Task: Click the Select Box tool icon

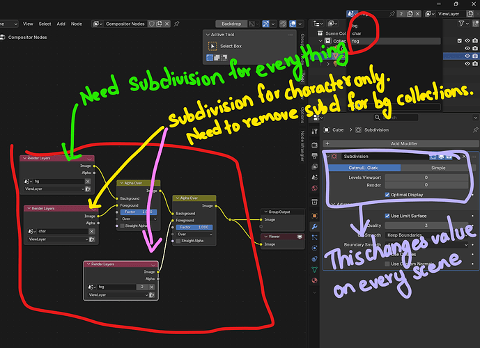Action: click(212, 46)
